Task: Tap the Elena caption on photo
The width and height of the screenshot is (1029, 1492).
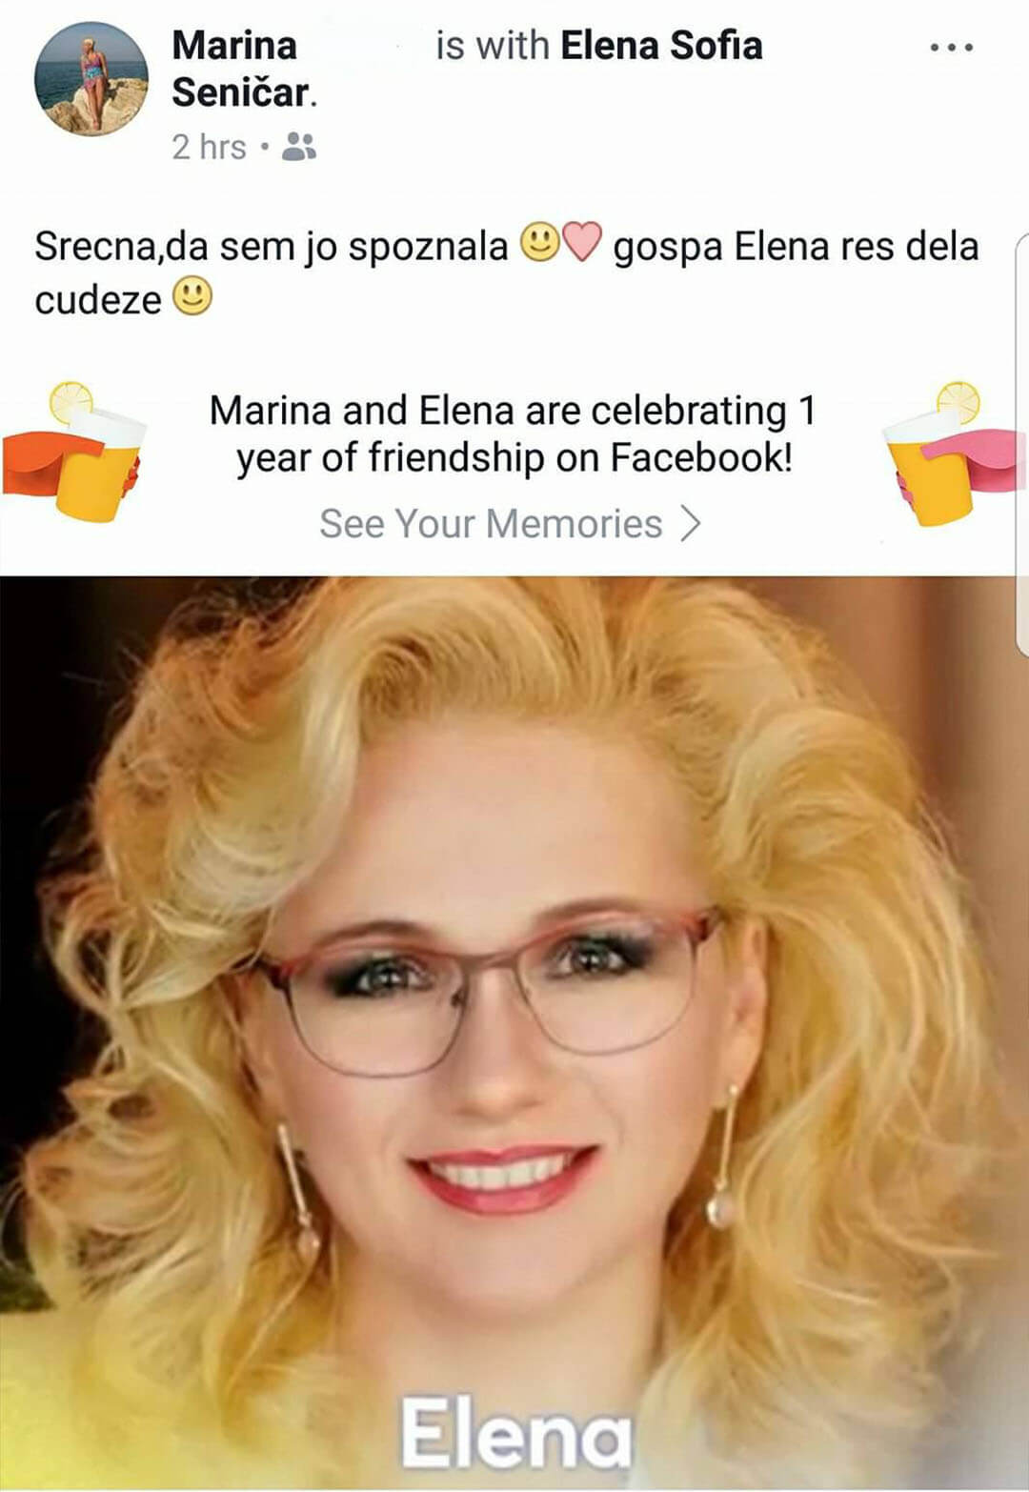Action: [x=515, y=1433]
